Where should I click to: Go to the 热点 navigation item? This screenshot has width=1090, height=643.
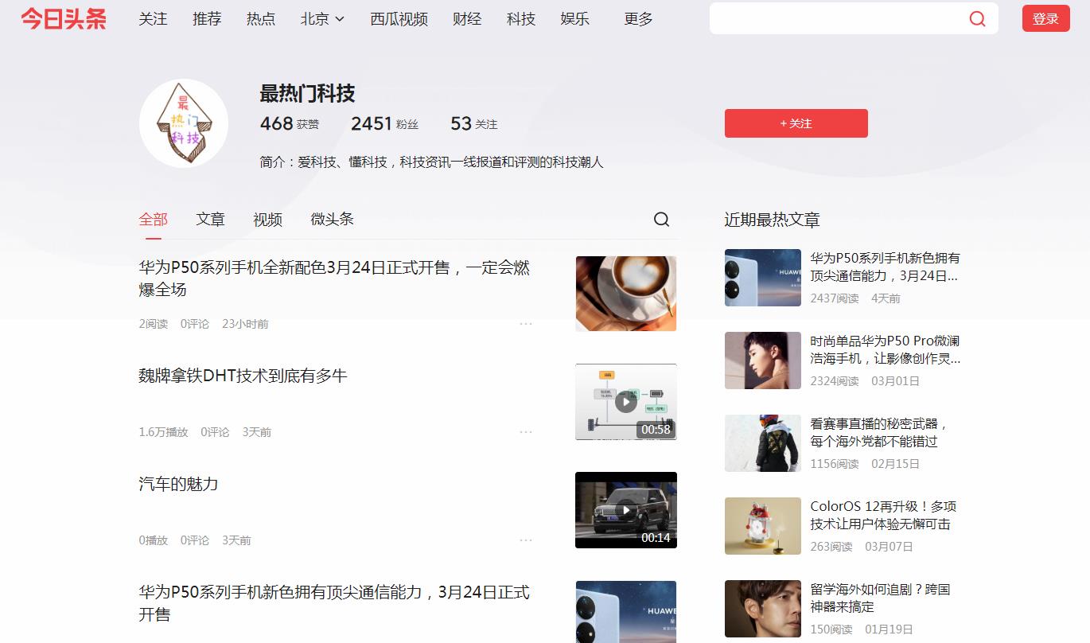[x=261, y=19]
